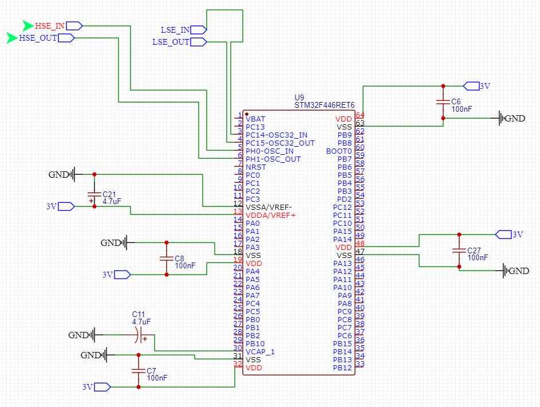Click the PC9 pin label
The width and height of the screenshot is (540, 407).
[x=345, y=311]
